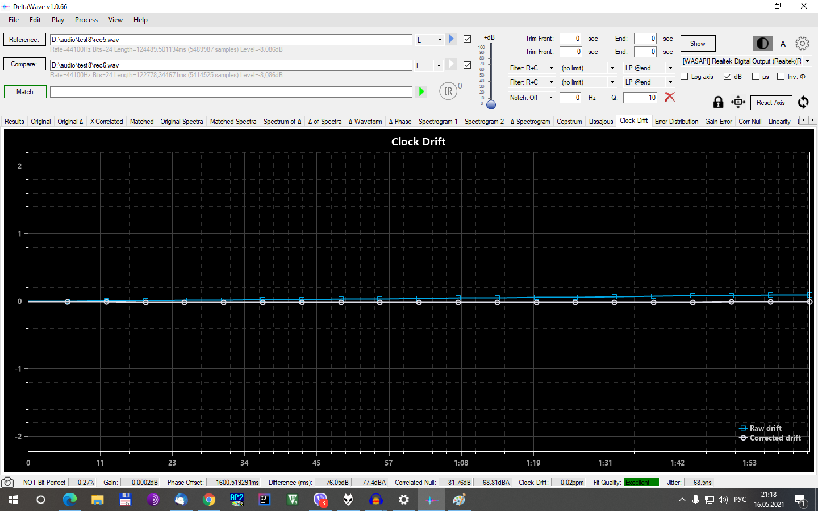818x511 pixels.
Task: Switch to the Error Distribution tab
Action: [677, 122]
